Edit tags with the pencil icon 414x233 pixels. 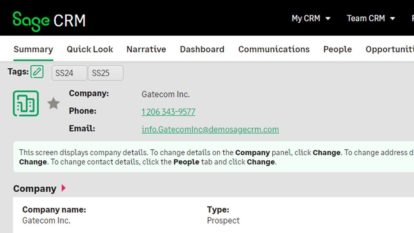pyautogui.click(x=37, y=72)
